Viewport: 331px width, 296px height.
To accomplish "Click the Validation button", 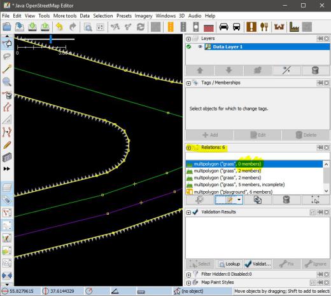I will point(258,264).
